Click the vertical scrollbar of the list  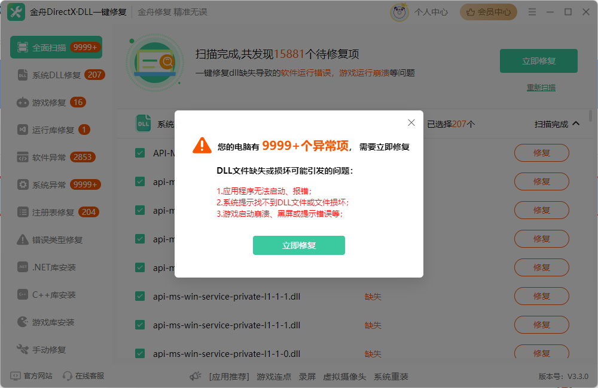[x=590, y=116]
